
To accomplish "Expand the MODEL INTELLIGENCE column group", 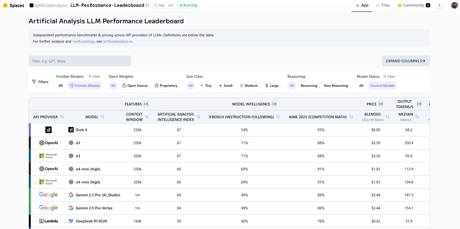I will click(275, 104).
